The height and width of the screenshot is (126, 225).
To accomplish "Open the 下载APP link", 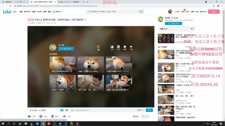I will click(x=57, y=12).
